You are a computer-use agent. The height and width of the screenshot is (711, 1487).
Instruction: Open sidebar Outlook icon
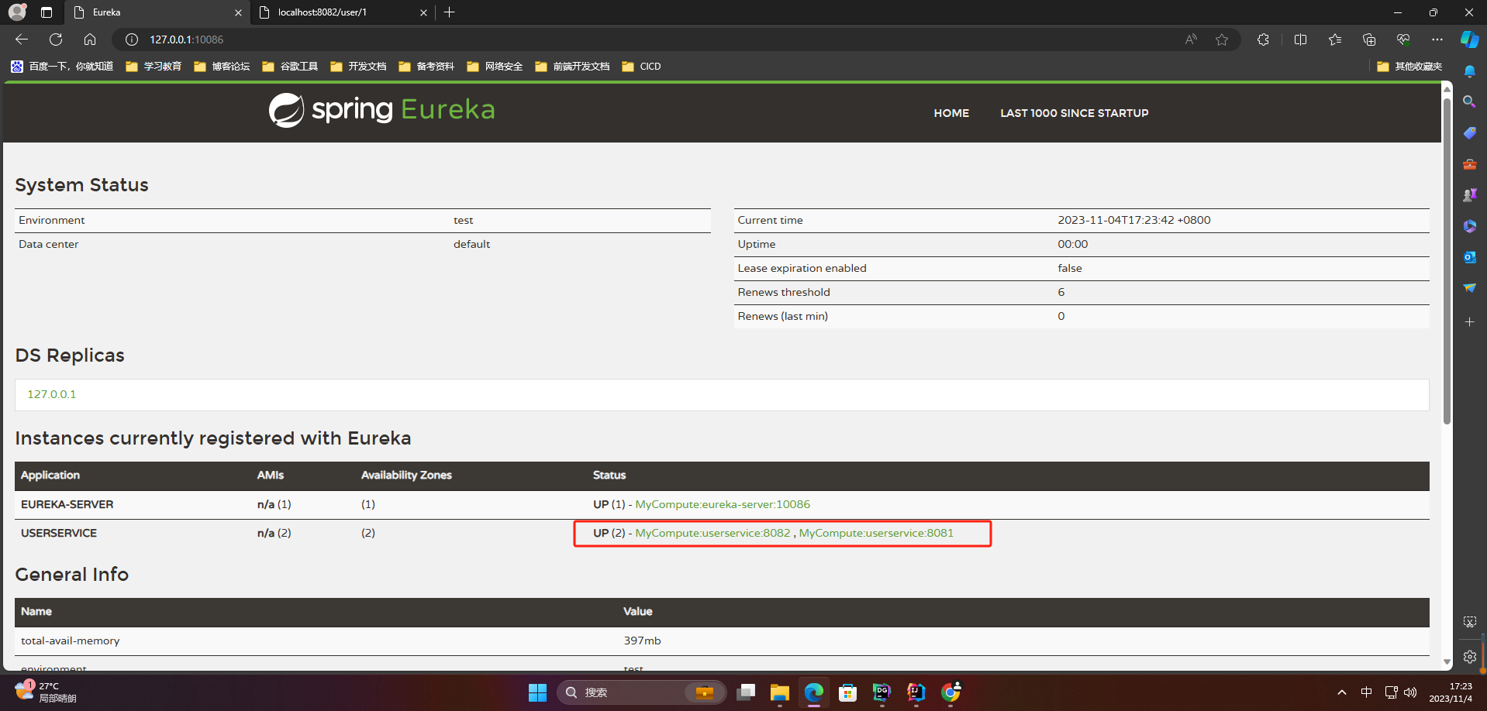pyautogui.click(x=1470, y=257)
